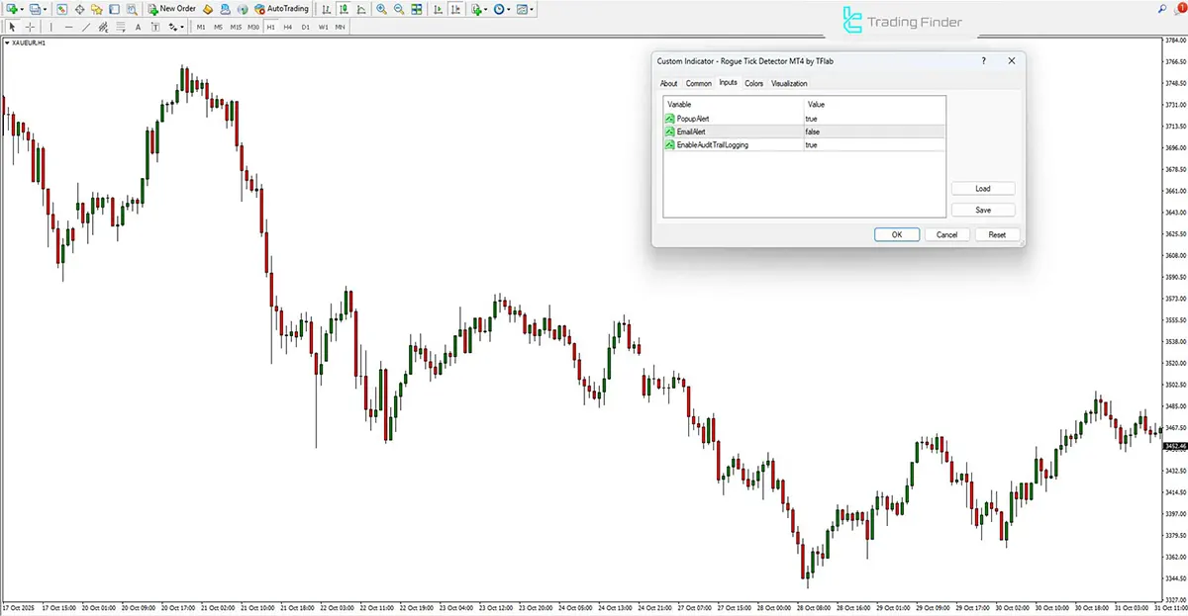Select the horizontal line drawing tool
The width and height of the screenshot is (1188, 616).
(x=67, y=27)
